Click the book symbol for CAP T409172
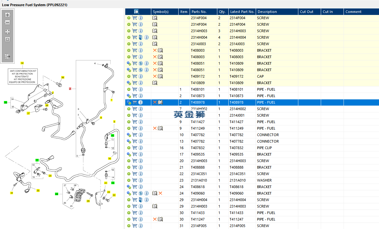379x229 pixels. coord(160,76)
